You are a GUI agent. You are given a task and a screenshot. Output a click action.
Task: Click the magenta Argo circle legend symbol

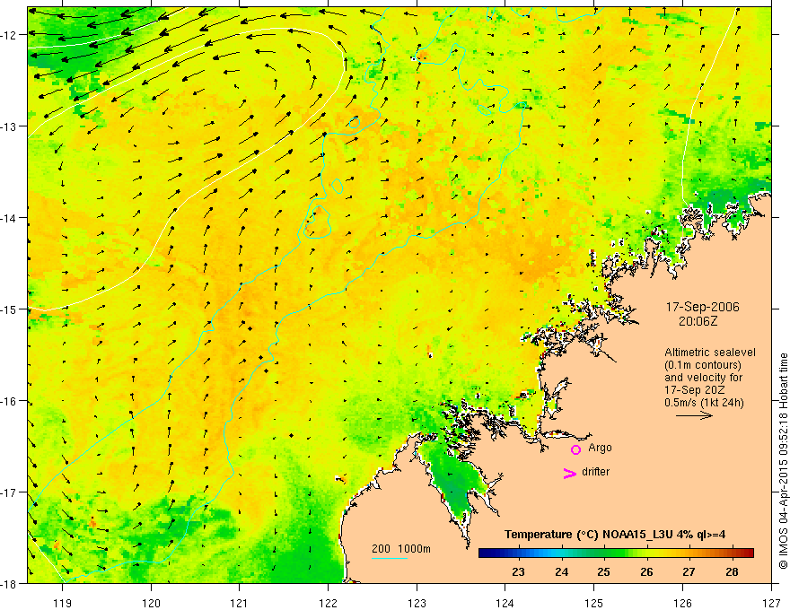coord(575,449)
